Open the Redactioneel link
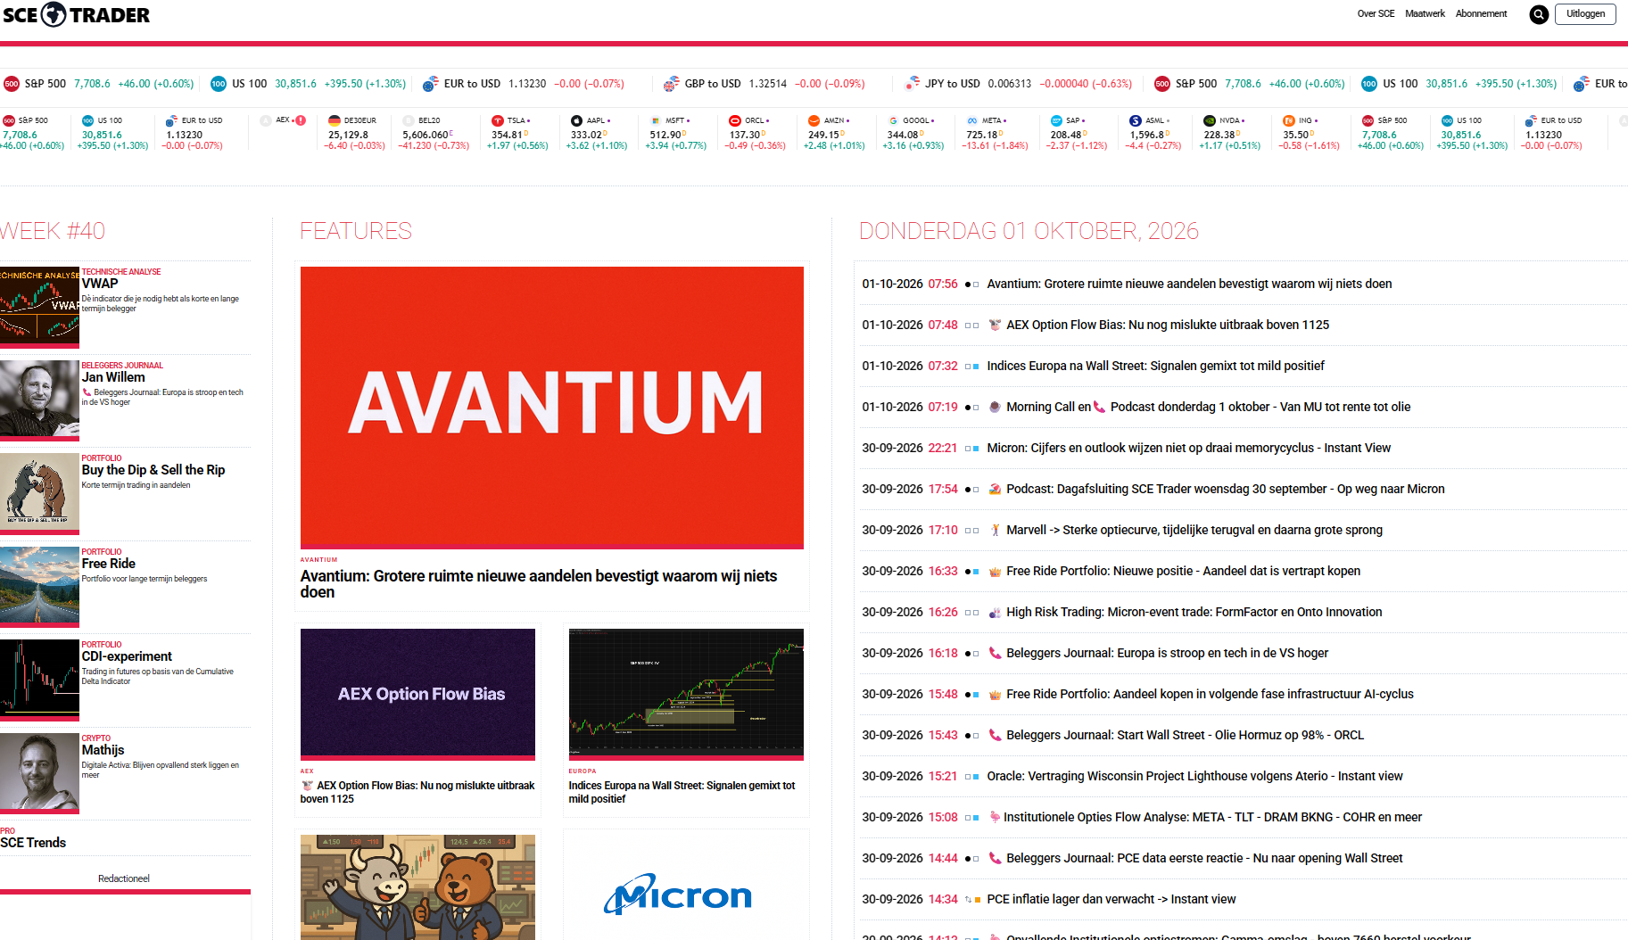 pyautogui.click(x=124, y=878)
